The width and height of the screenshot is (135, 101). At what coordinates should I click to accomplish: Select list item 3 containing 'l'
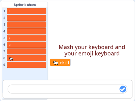26,25
